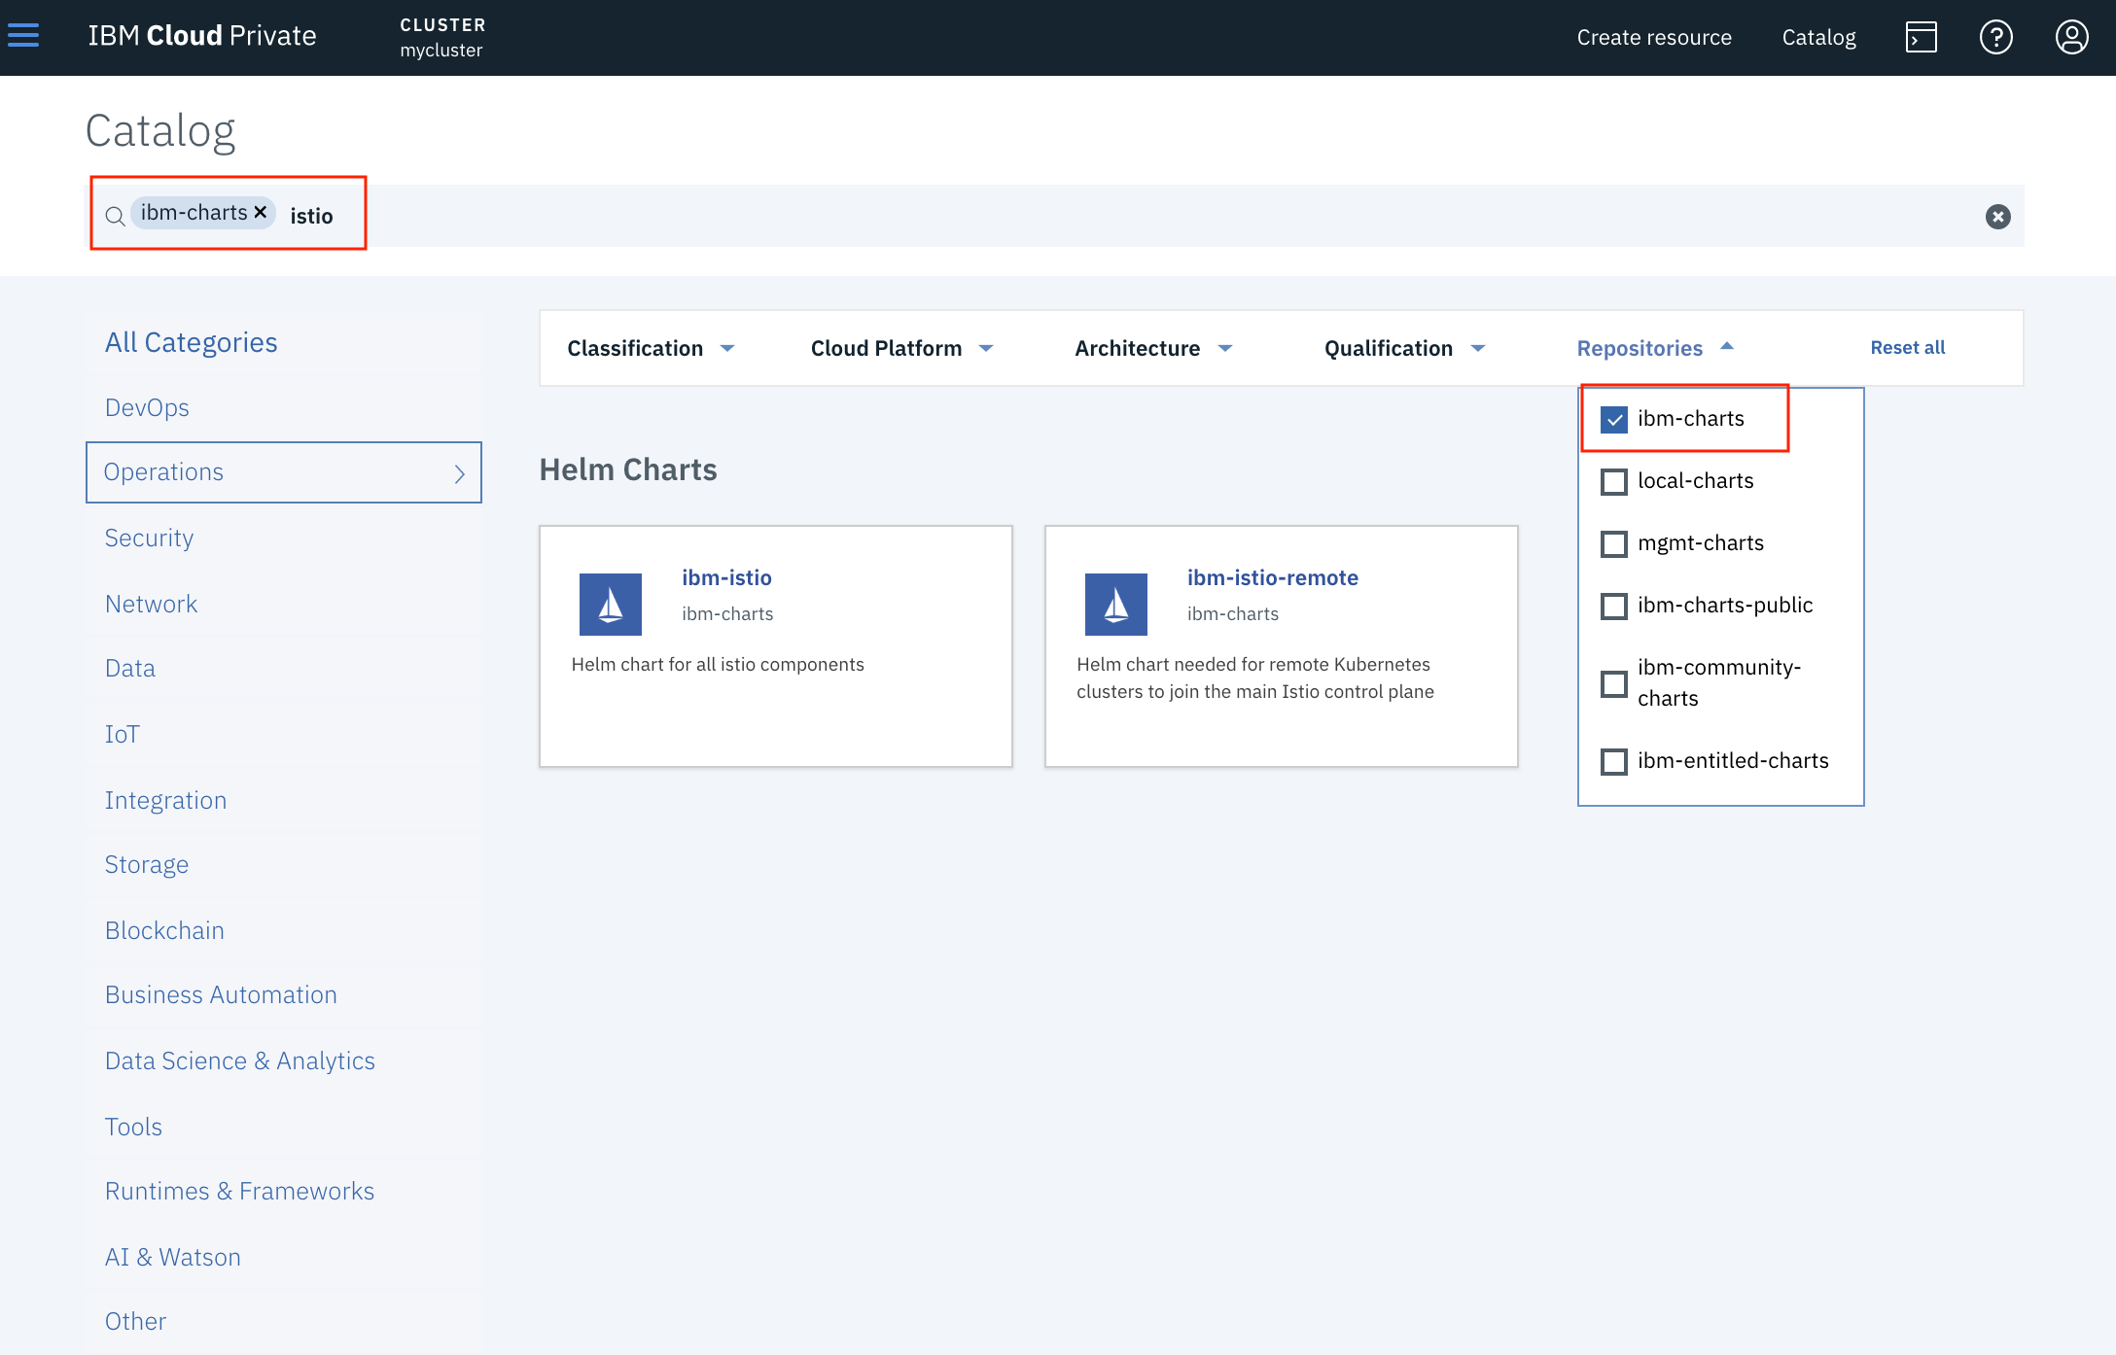This screenshot has width=2116, height=1355.
Task: Open the ibm-istio-remote chart title link
Action: click(x=1272, y=577)
